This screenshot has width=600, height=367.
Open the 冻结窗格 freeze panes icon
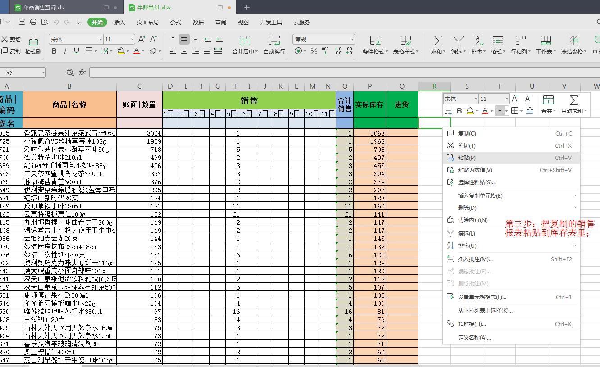pos(573,44)
